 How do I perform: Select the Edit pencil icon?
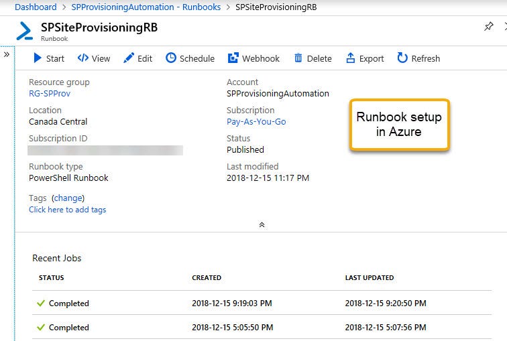point(128,58)
